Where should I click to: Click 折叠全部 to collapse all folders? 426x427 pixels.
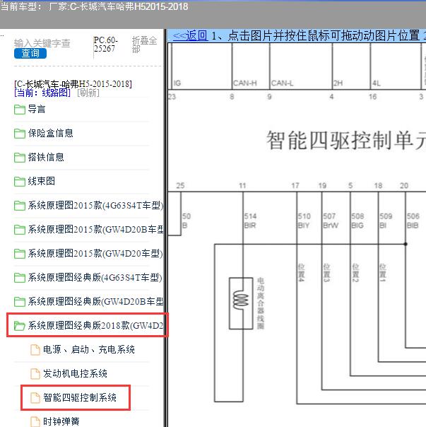145,45
